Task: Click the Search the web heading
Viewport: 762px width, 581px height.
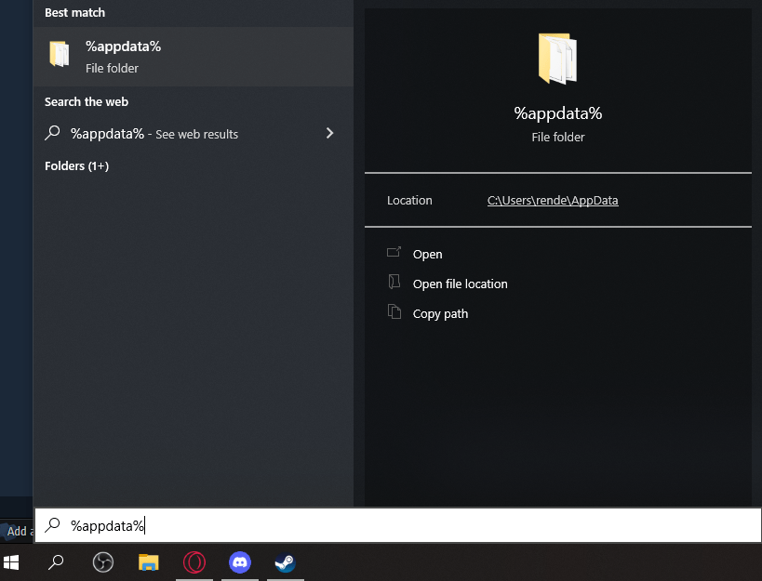Action: tap(87, 102)
